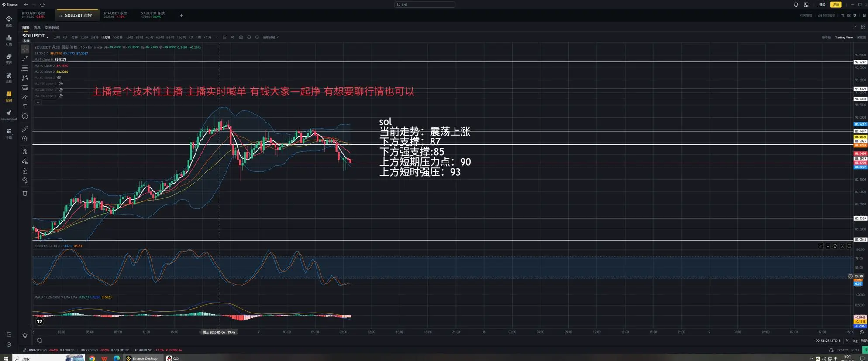The height and width of the screenshot is (361, 868).
Task: Open the 最新价格 price type dropdown
Action: point(271,37)
